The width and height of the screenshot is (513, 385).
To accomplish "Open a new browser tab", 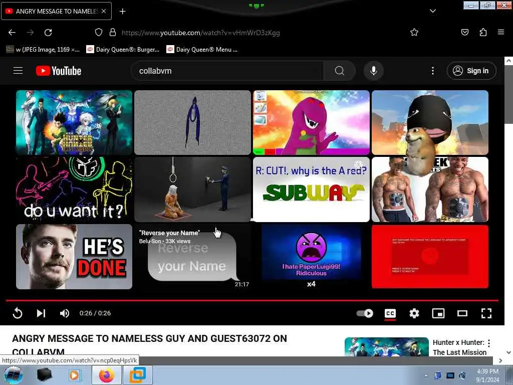I will tap(122, 12).
